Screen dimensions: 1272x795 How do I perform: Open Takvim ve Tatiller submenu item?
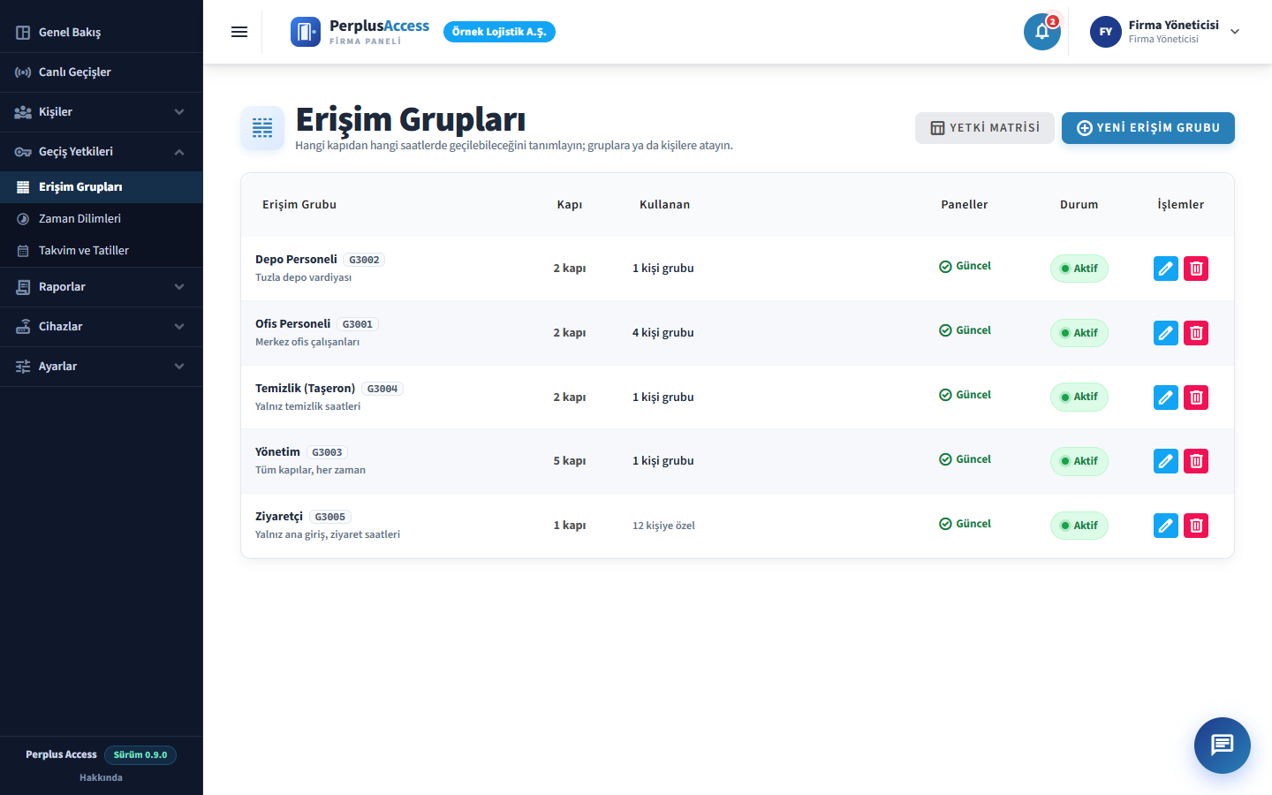pos(102,251)
